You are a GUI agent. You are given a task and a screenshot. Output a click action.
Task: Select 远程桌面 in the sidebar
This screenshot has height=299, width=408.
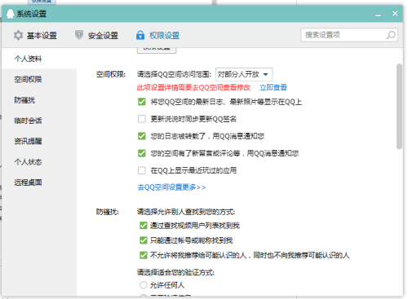click(x=39, y=182)
